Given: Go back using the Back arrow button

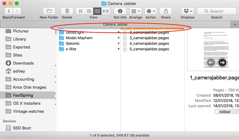Looking at the screenshot, I should tap(9, 11).
